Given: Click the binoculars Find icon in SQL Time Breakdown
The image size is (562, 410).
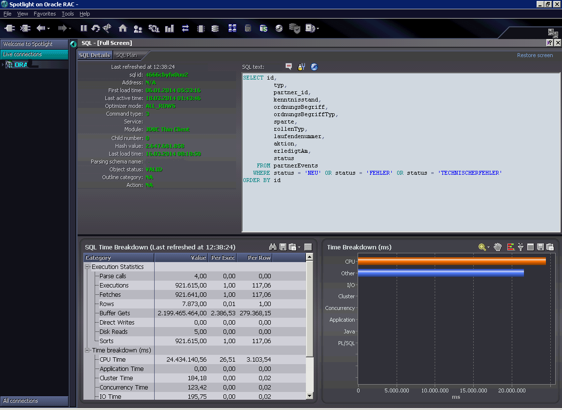Looking at the screenshot, I should (273, 247).
